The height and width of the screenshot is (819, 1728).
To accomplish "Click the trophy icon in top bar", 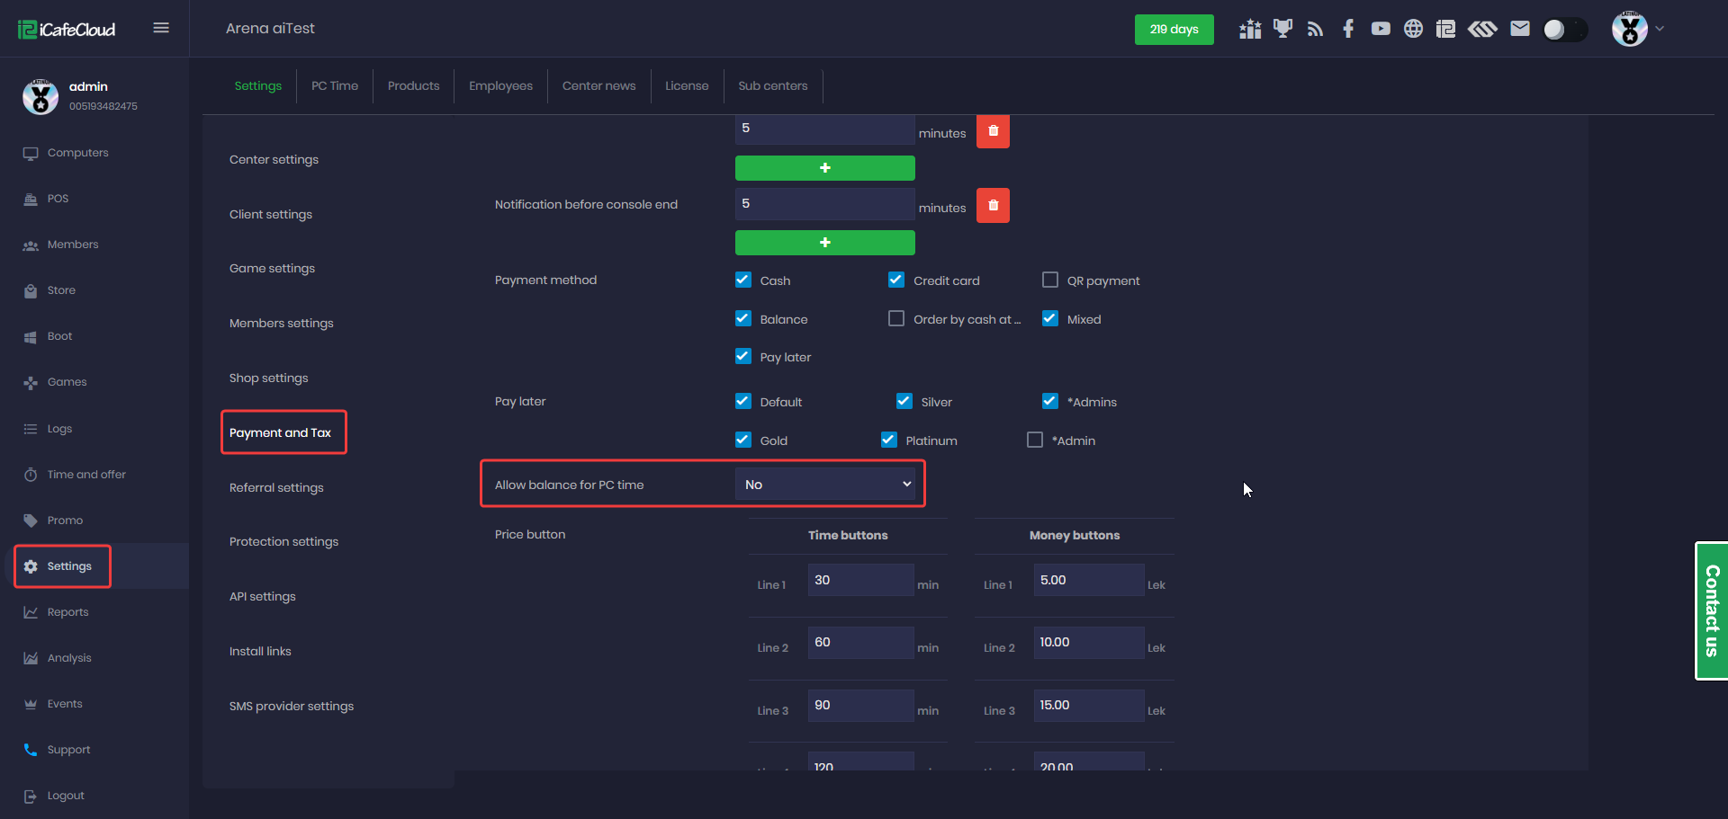I will tap(1282, 29).
